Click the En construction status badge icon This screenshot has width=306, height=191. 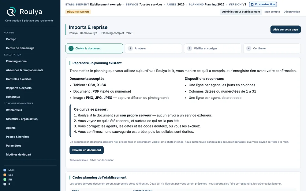[252, 4]
